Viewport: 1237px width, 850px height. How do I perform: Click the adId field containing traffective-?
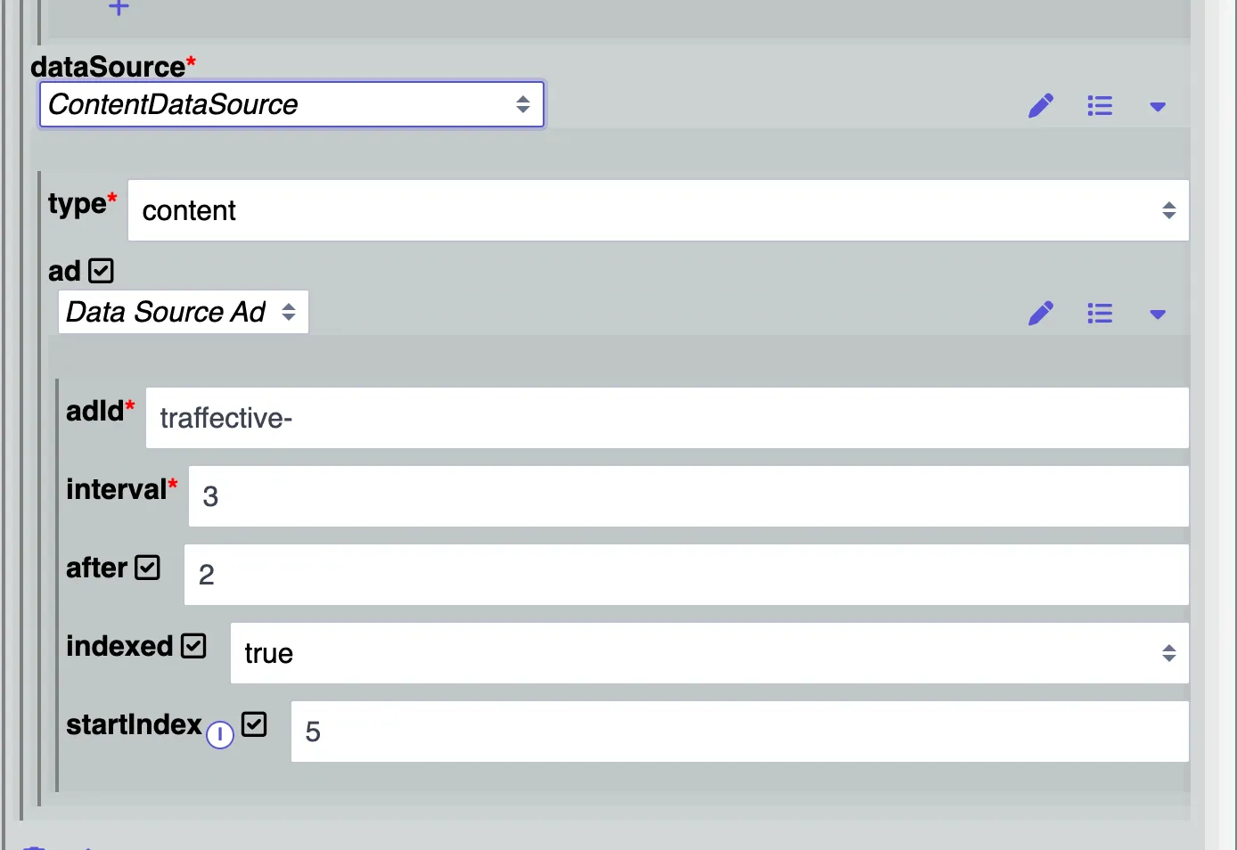coord(668,418)
